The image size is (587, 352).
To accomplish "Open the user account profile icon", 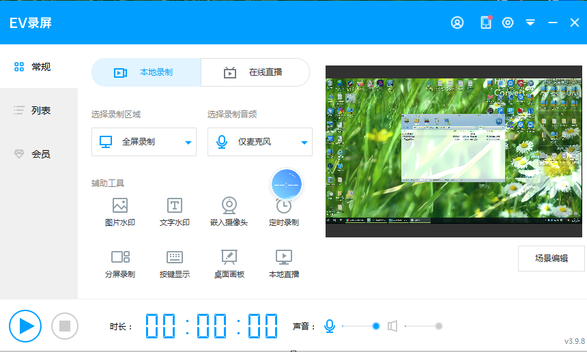I will click(x=457, y=23).
